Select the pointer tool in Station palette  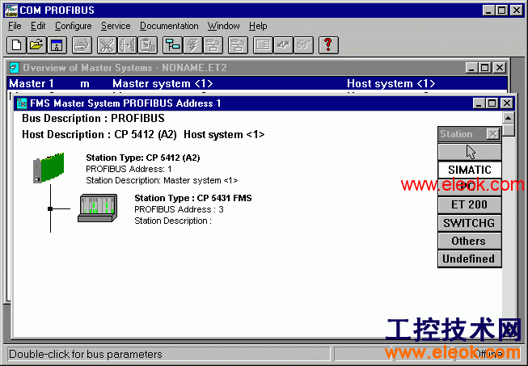tap(470, 152)
